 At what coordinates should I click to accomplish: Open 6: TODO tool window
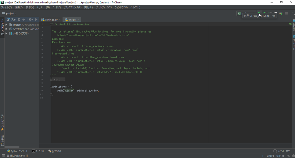point(55,151)
